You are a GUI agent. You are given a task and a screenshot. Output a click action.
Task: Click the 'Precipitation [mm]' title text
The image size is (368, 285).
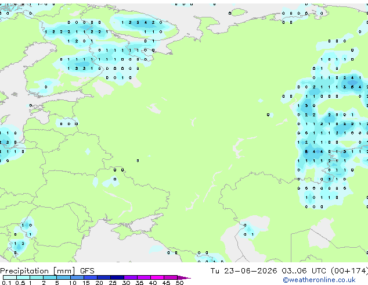pos(38,271)
